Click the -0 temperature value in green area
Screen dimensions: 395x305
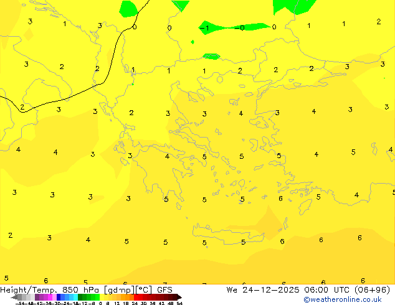[240, 27]
